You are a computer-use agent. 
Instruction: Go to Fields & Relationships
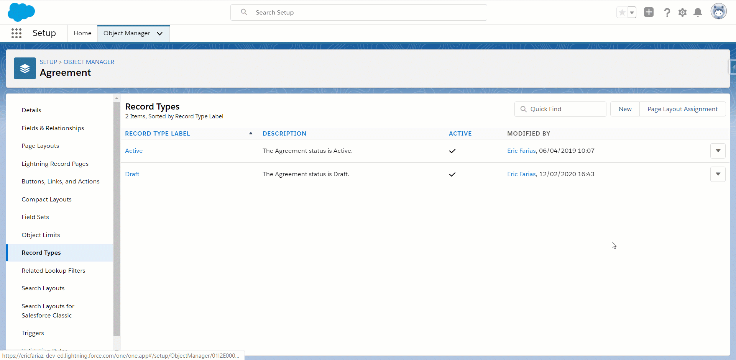[53, 128]
